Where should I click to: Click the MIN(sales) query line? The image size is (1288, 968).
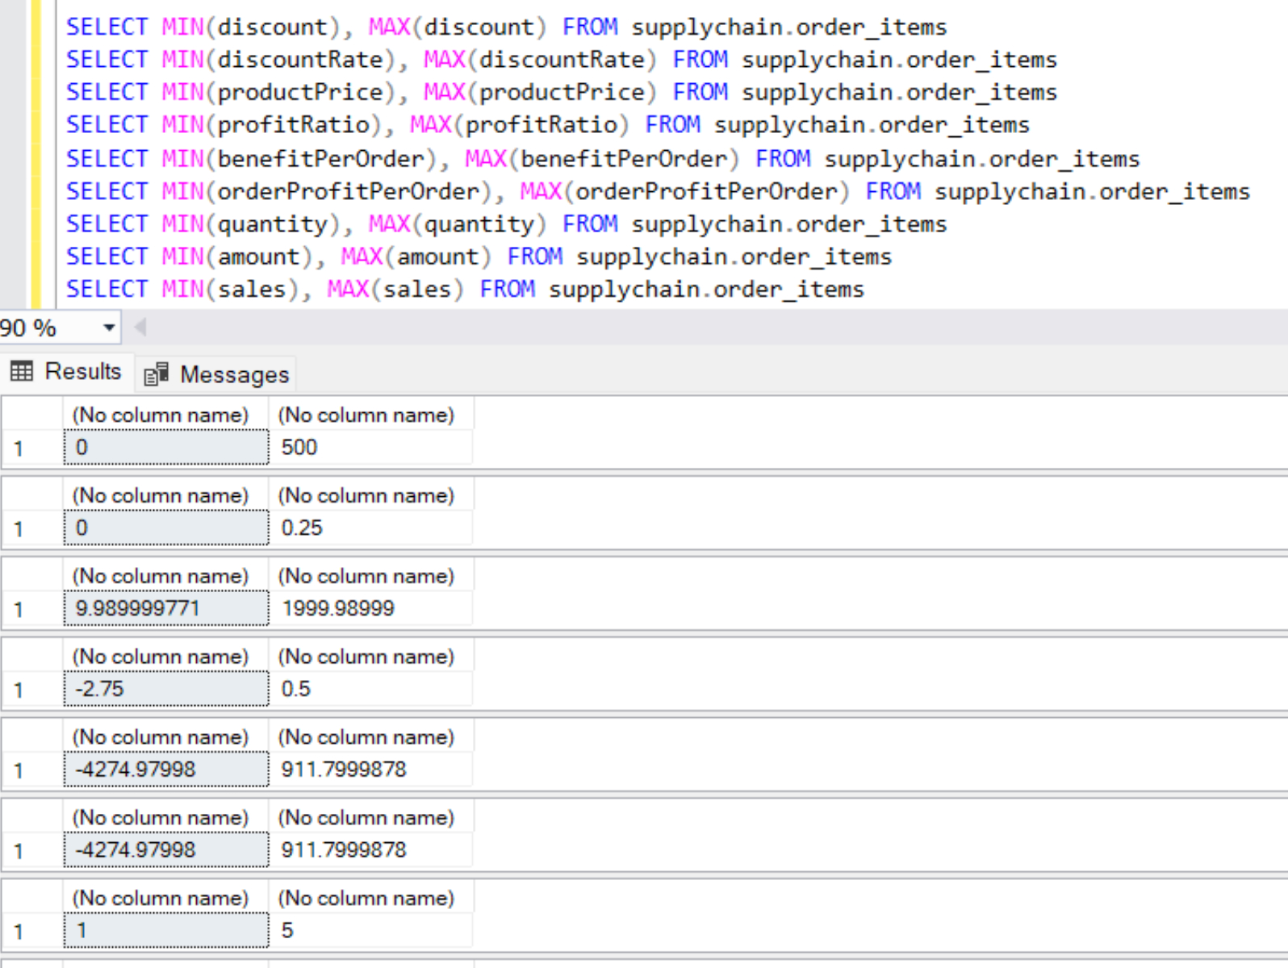click(x=464, y=289)
